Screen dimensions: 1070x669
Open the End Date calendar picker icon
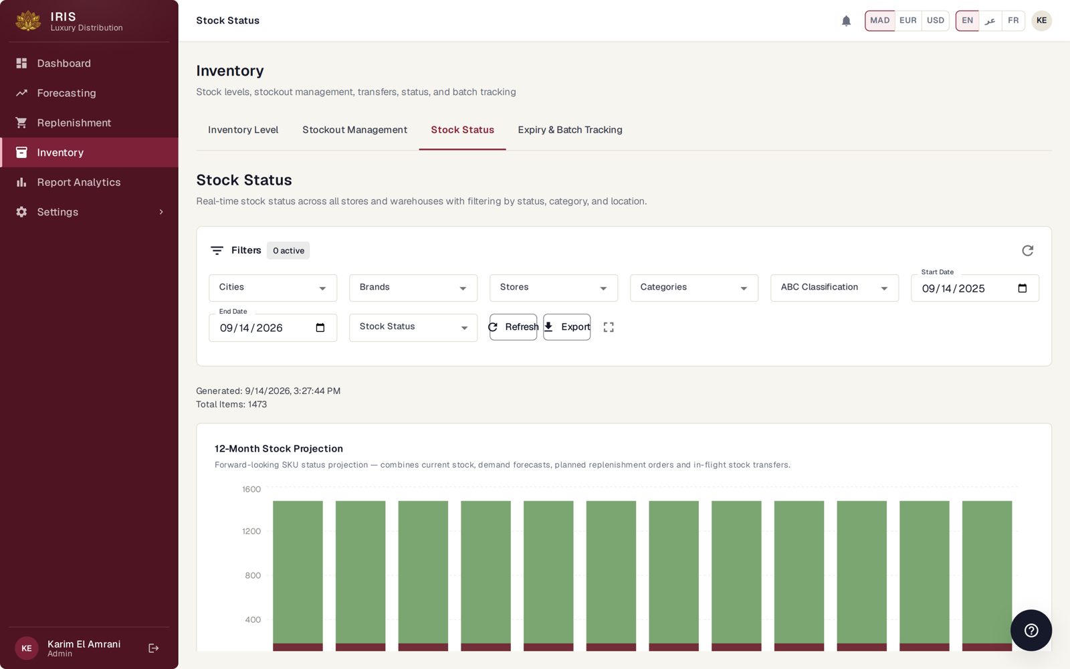tap(320, 328)
